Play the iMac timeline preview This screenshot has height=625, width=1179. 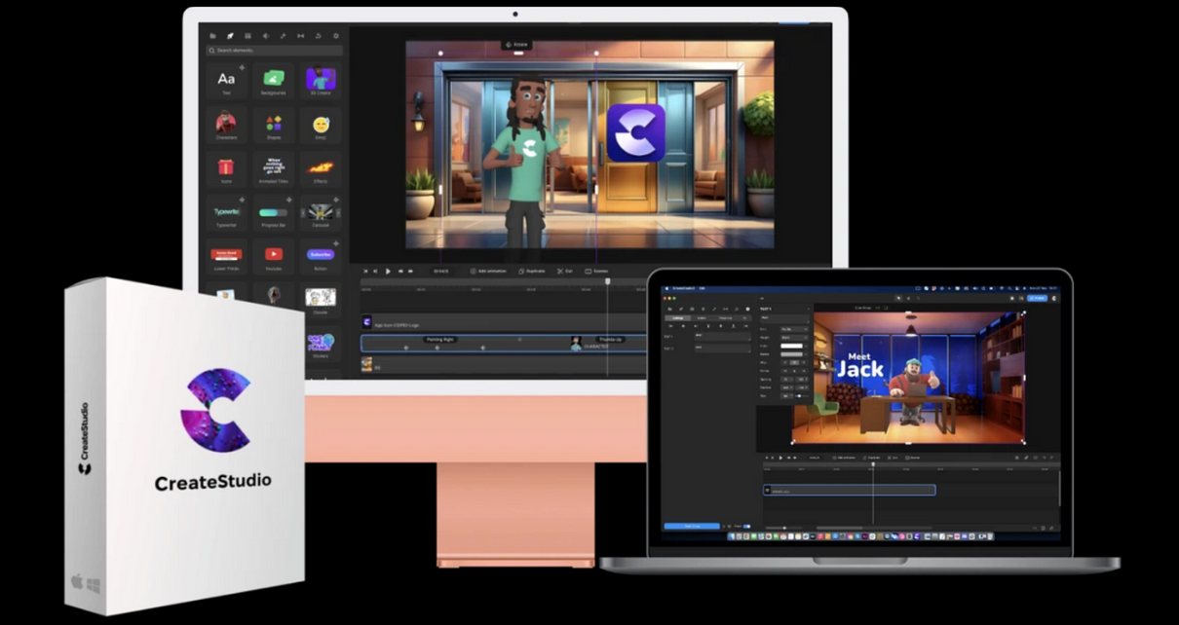(x=388, y=271)
